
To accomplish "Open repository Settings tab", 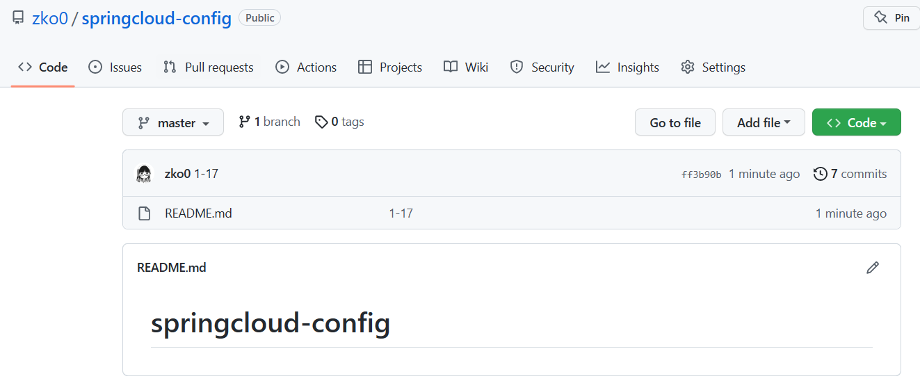I will point(713,67).
